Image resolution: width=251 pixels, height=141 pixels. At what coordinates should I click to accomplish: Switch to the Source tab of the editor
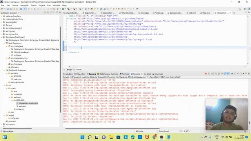77,70
